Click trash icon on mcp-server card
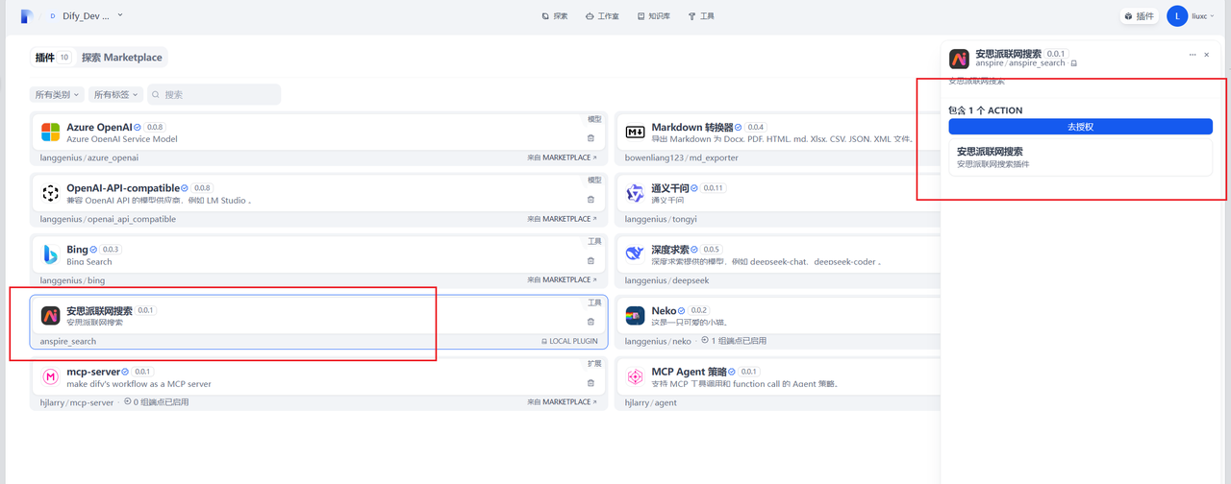Image resolution: width=1231 pixels, height=484 pixels. point(590,383)
